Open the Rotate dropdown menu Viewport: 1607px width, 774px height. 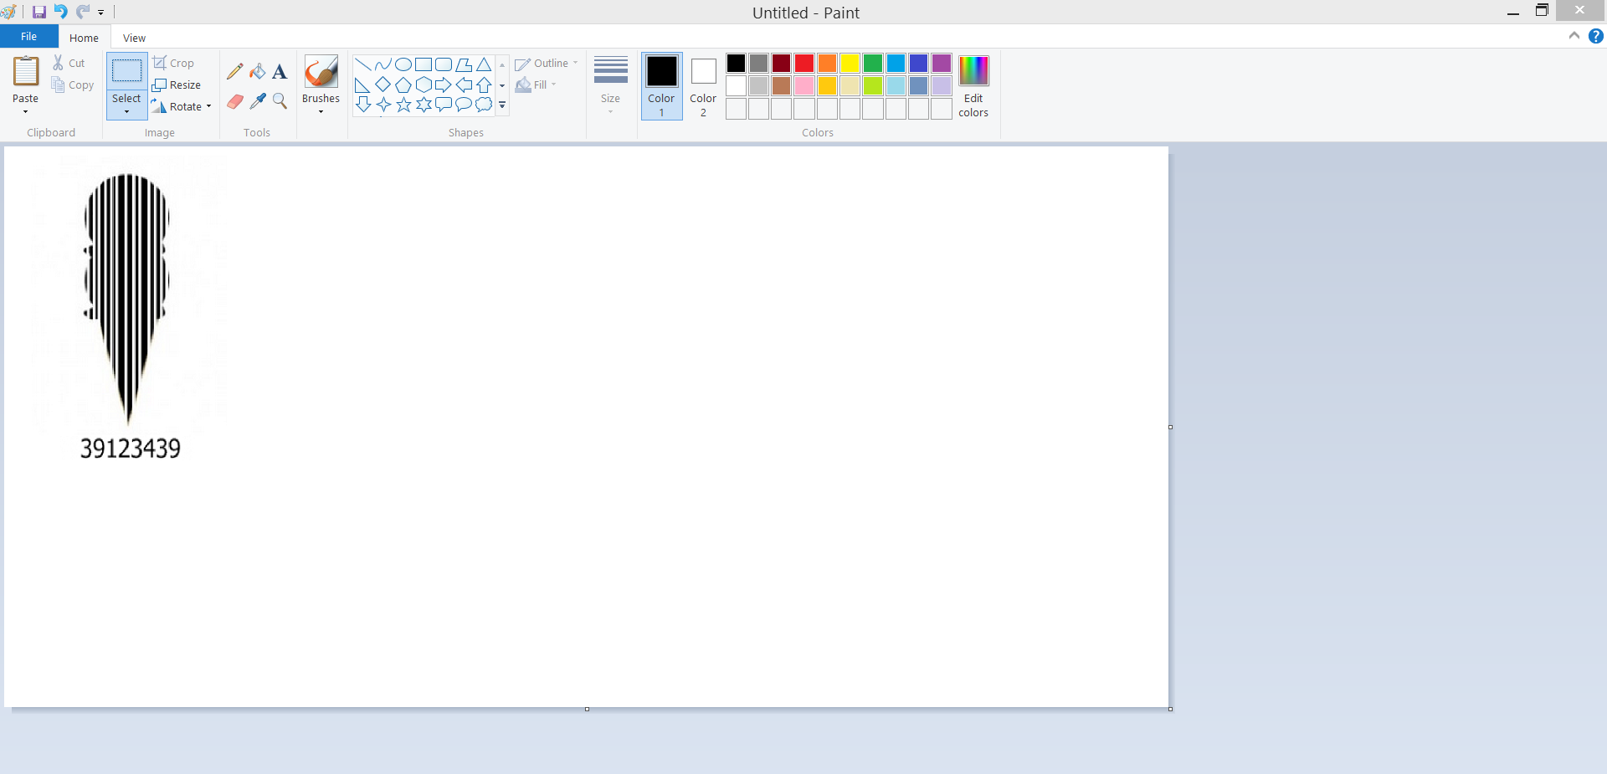click(x=182, y=106)
